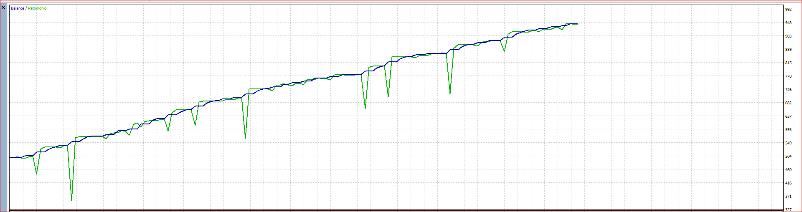The width and height of the screenshot is (802, 212).
Task: Select the 549 axis value
Action: click(x=788, y=143)
